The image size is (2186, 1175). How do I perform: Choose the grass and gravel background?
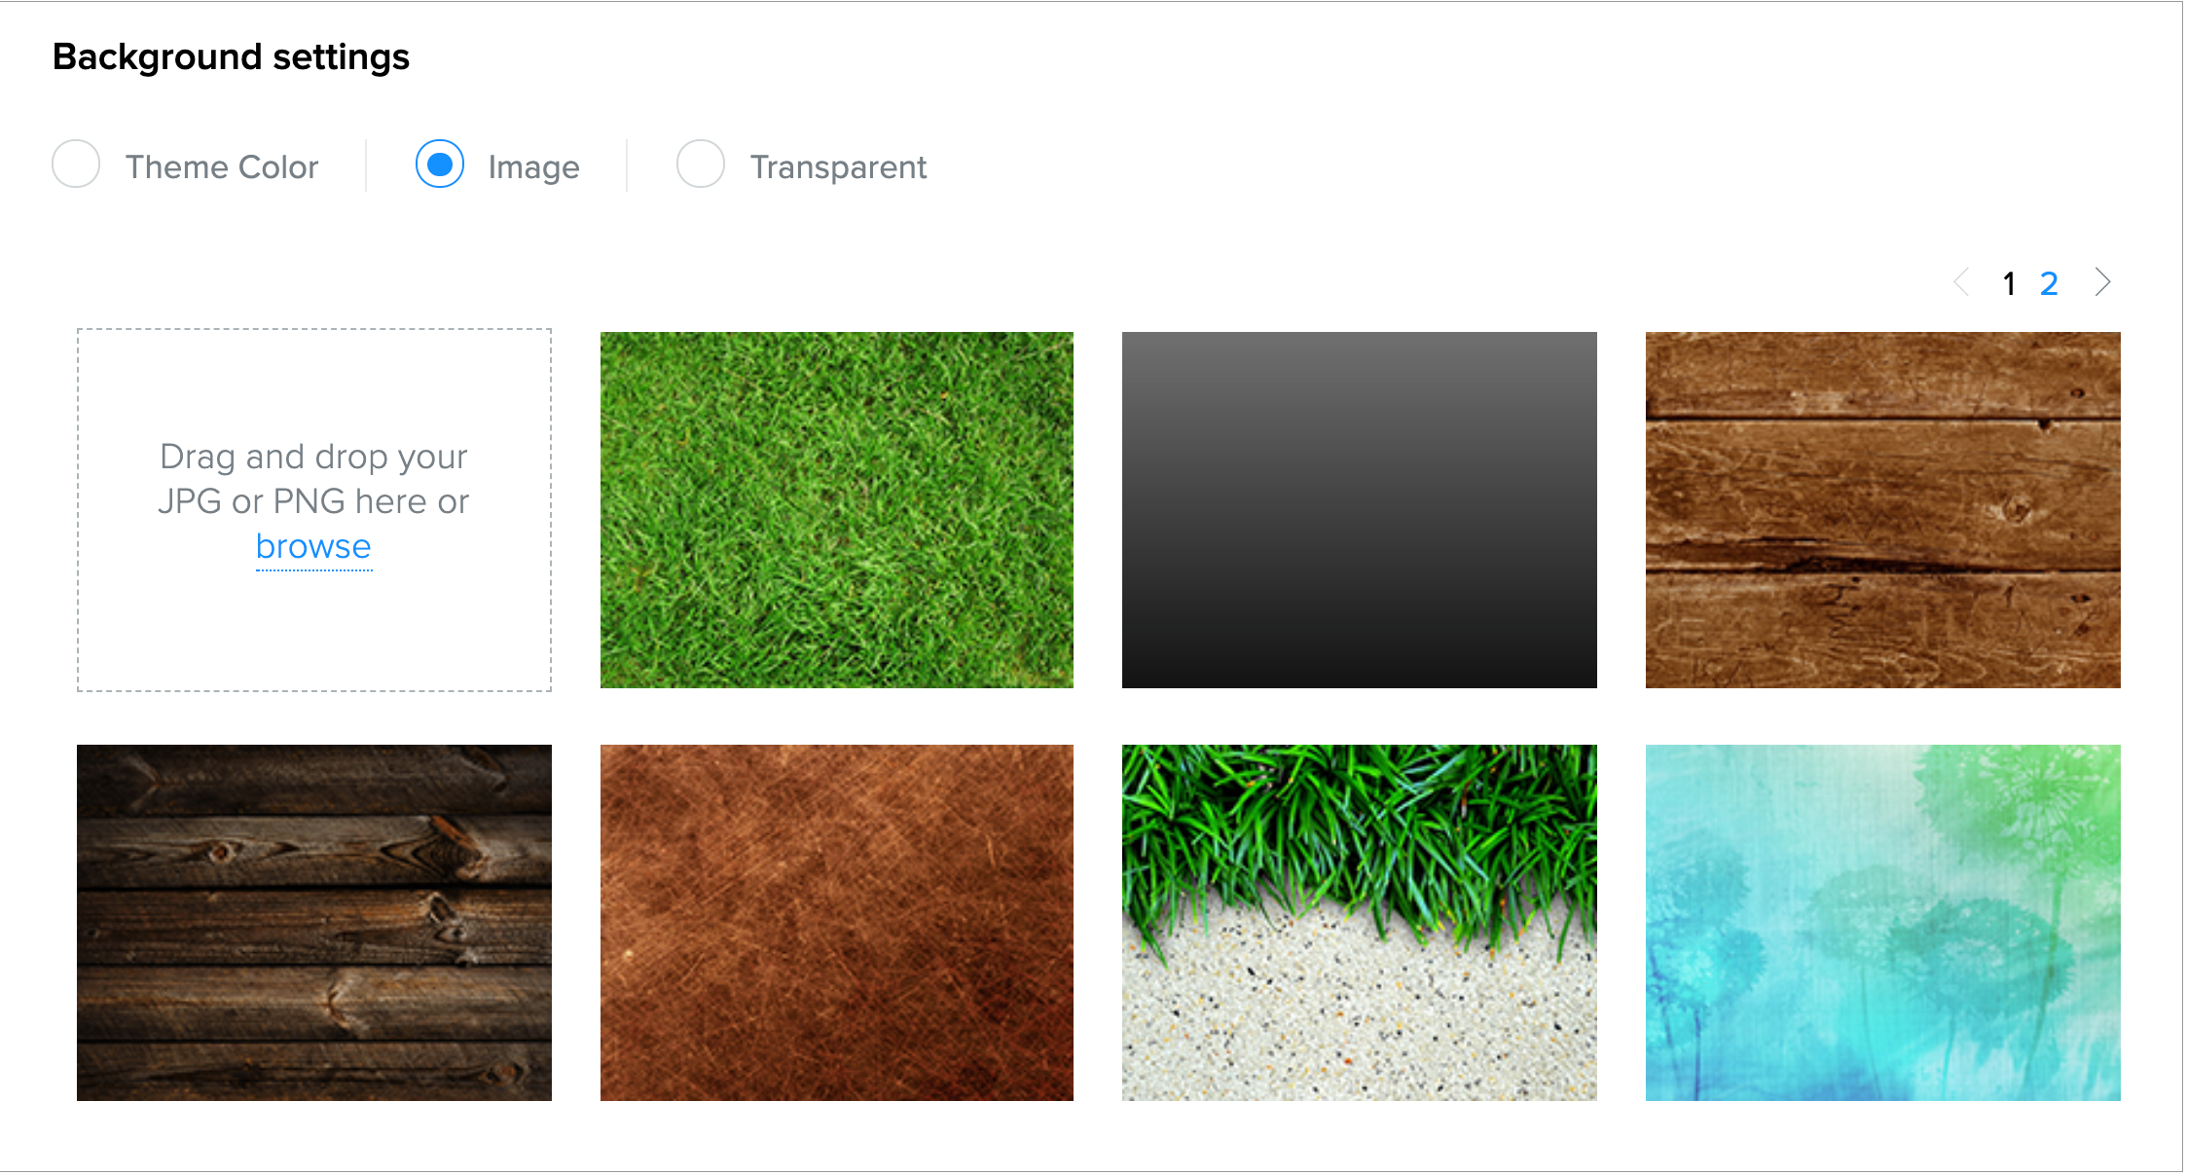coord(1359,923)
